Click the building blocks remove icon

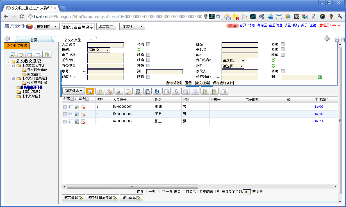(x=109, y=91)
